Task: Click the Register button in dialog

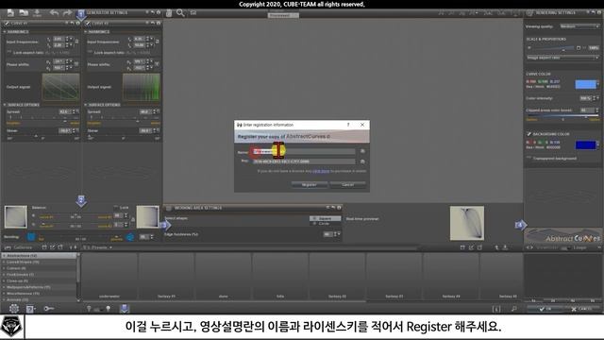Action: (x=310, y=185)
